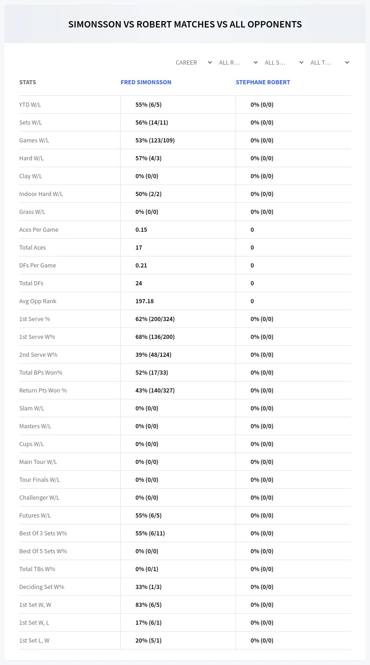Click Simonsson's Games W/L value 53% (123/109)

155,140
